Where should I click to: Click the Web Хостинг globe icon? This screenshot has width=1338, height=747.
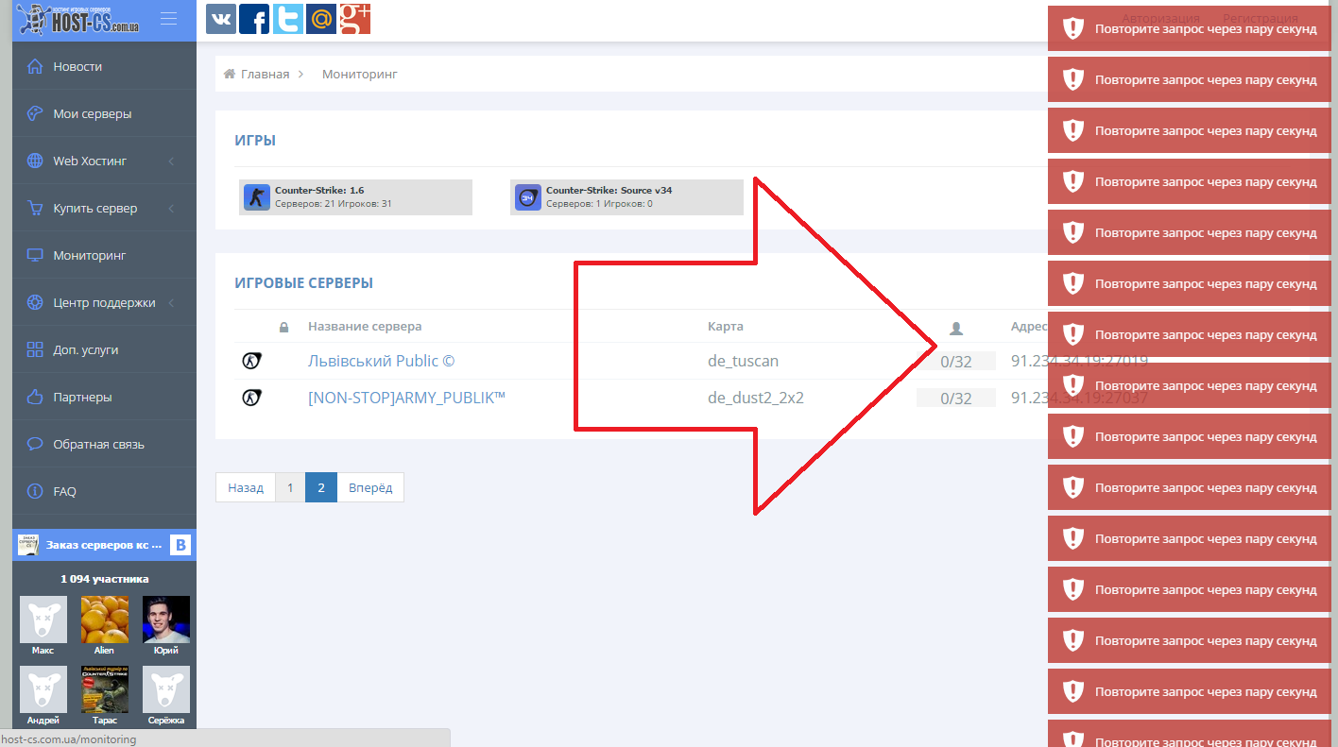(35, 161)
